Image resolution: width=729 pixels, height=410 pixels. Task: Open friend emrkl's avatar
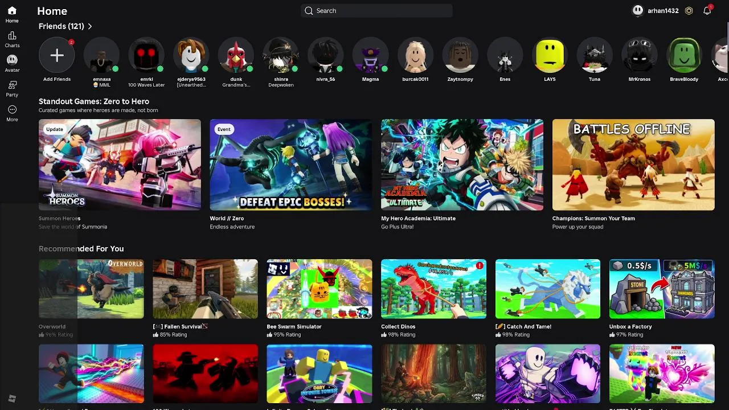146,55
